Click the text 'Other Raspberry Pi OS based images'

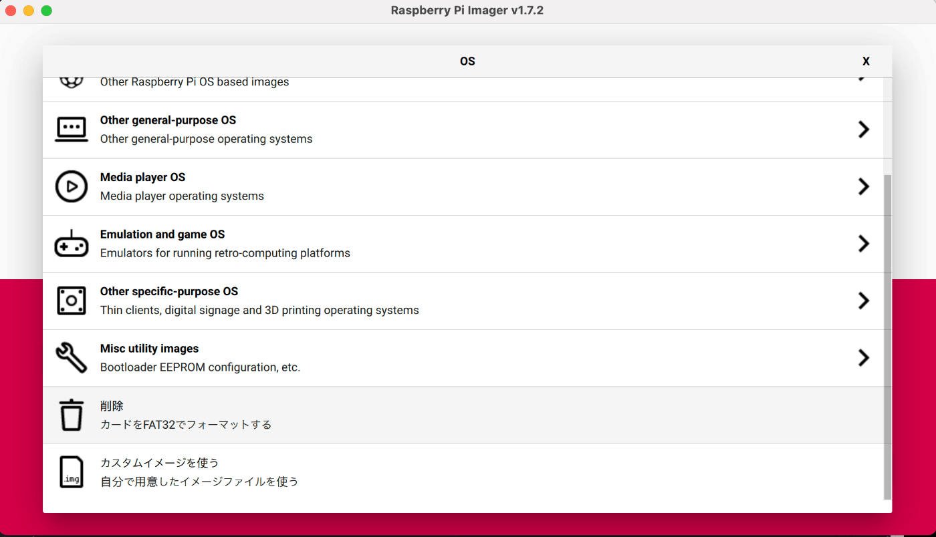point(195,82)
